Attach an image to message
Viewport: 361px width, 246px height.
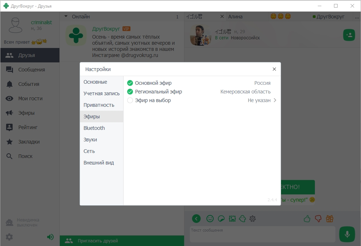(x=232, y=219)
